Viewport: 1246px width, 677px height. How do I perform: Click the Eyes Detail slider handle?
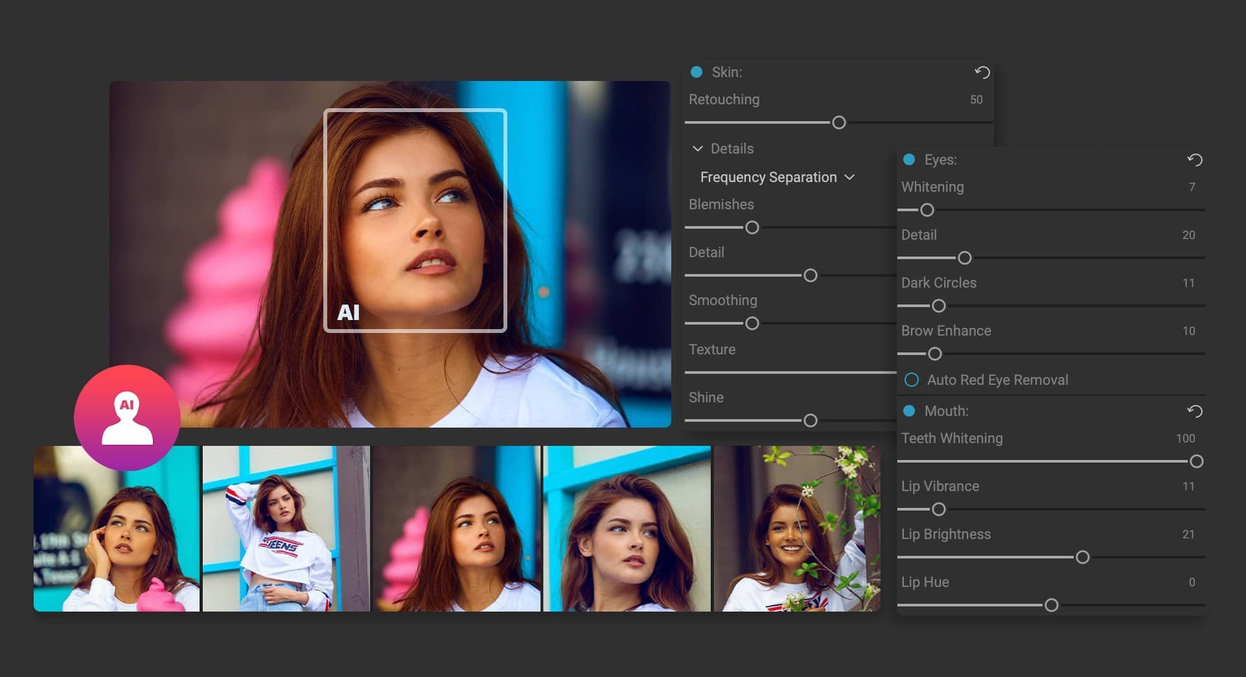(965, 258)
